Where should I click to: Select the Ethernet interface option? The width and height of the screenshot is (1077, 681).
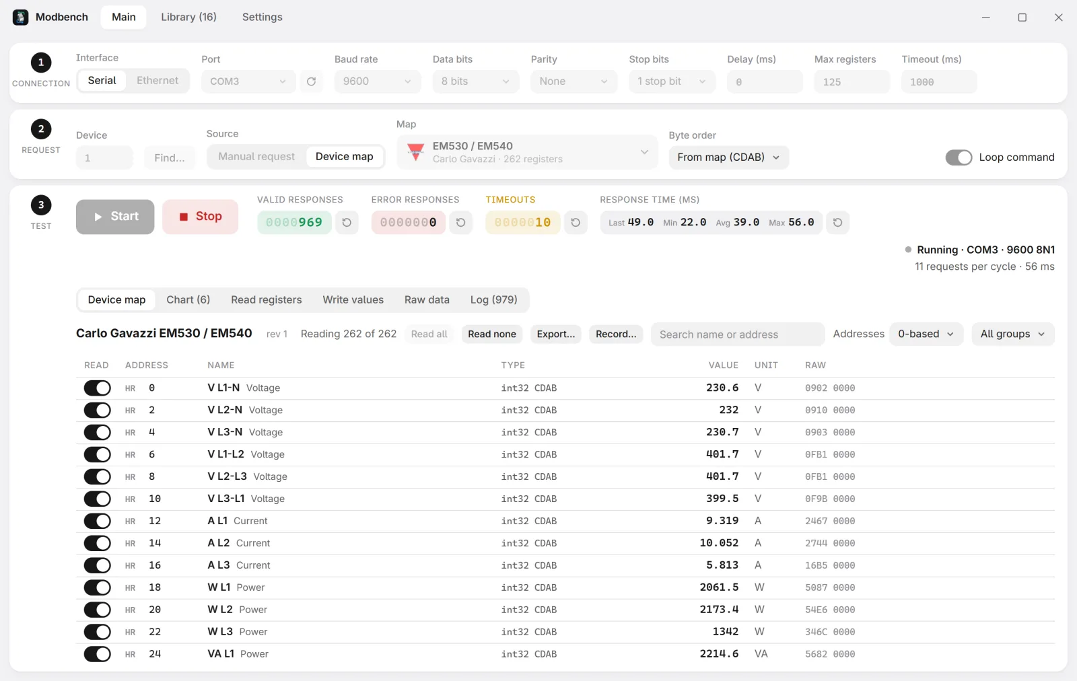coord(158,81)
